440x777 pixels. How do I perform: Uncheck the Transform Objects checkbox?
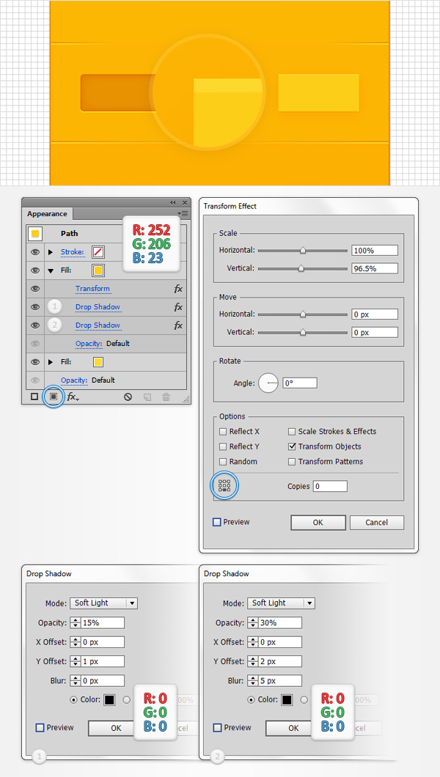click(x=292, y=446)
